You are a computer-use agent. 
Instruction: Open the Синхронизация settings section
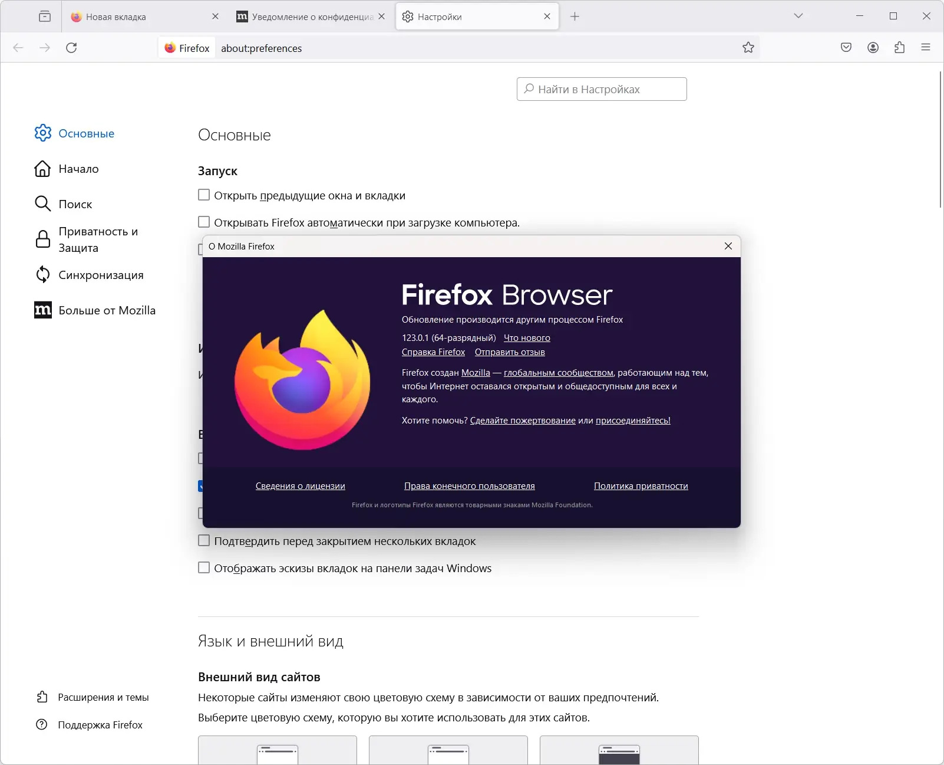100,274
